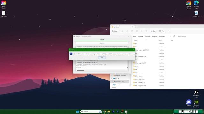Viewport: 204px width, 114px height.
Task: Click .minecraft in the address breadcrumb
Action: click(155, 36)
